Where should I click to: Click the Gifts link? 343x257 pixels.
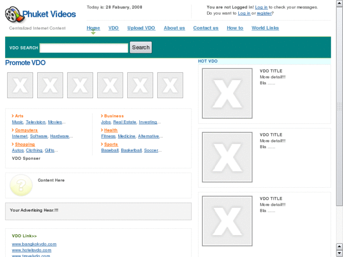click(x=50, y=150)
